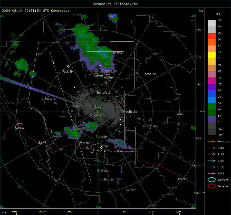Screen dimensions: 231x215
Task: Click the red forecast ellipse legend icon
Action: pyautogui.click(x=211, y=186)
